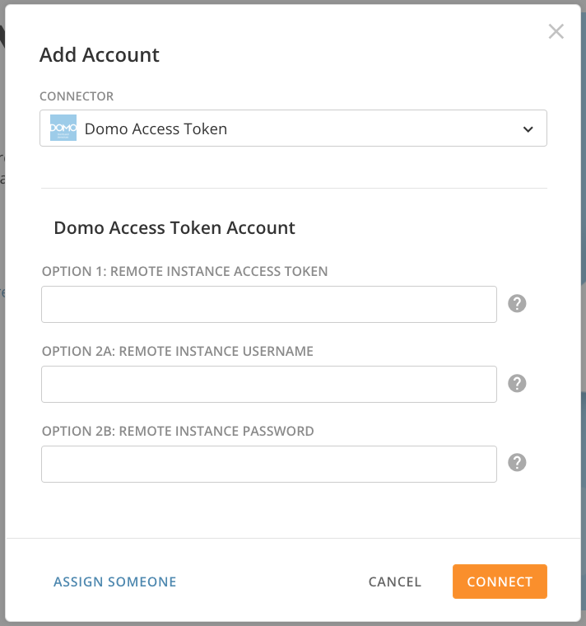586x626 pixels.
Task: Click the Option 2B password label
Action: click(x=178, y=431)
